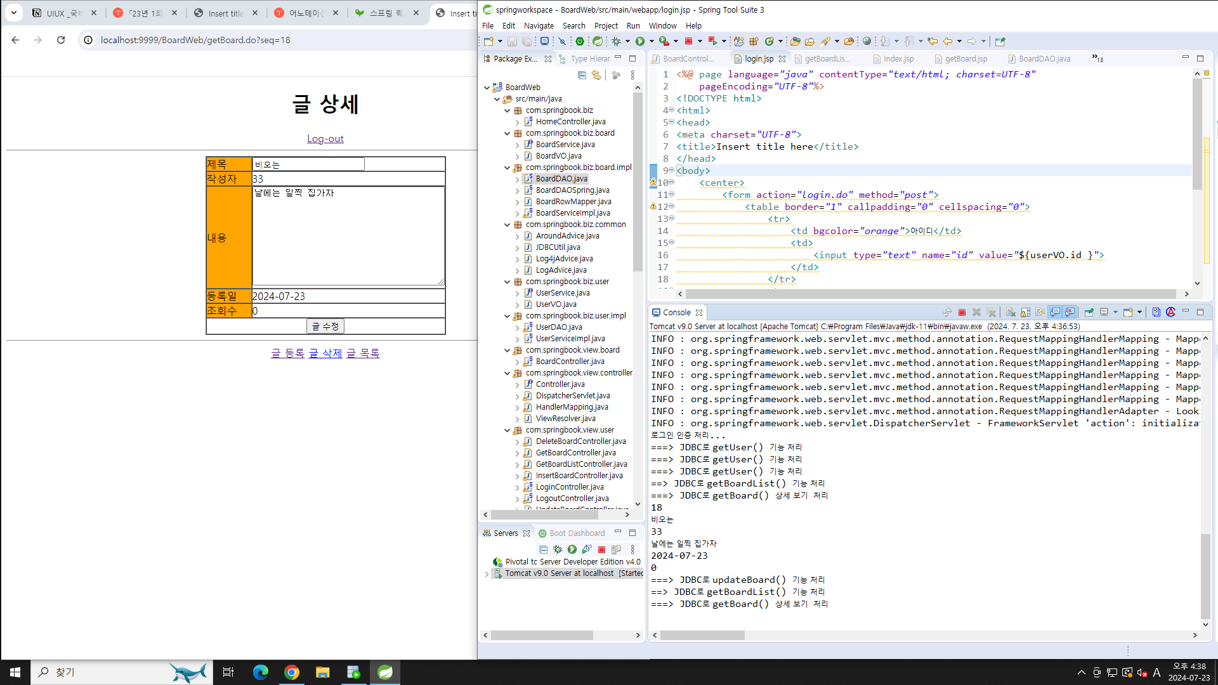
Task: Click the 제목 title input field
Action: coord(308,164)
